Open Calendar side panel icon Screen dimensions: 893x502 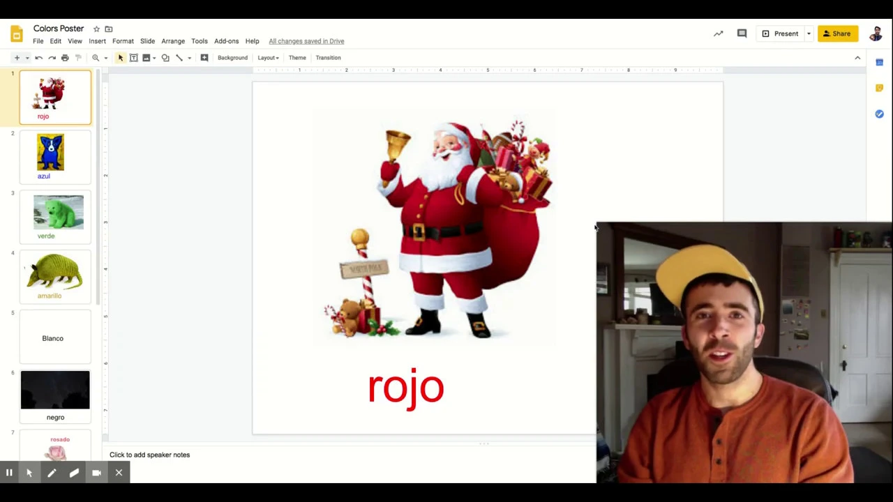[x=880, y=63]
